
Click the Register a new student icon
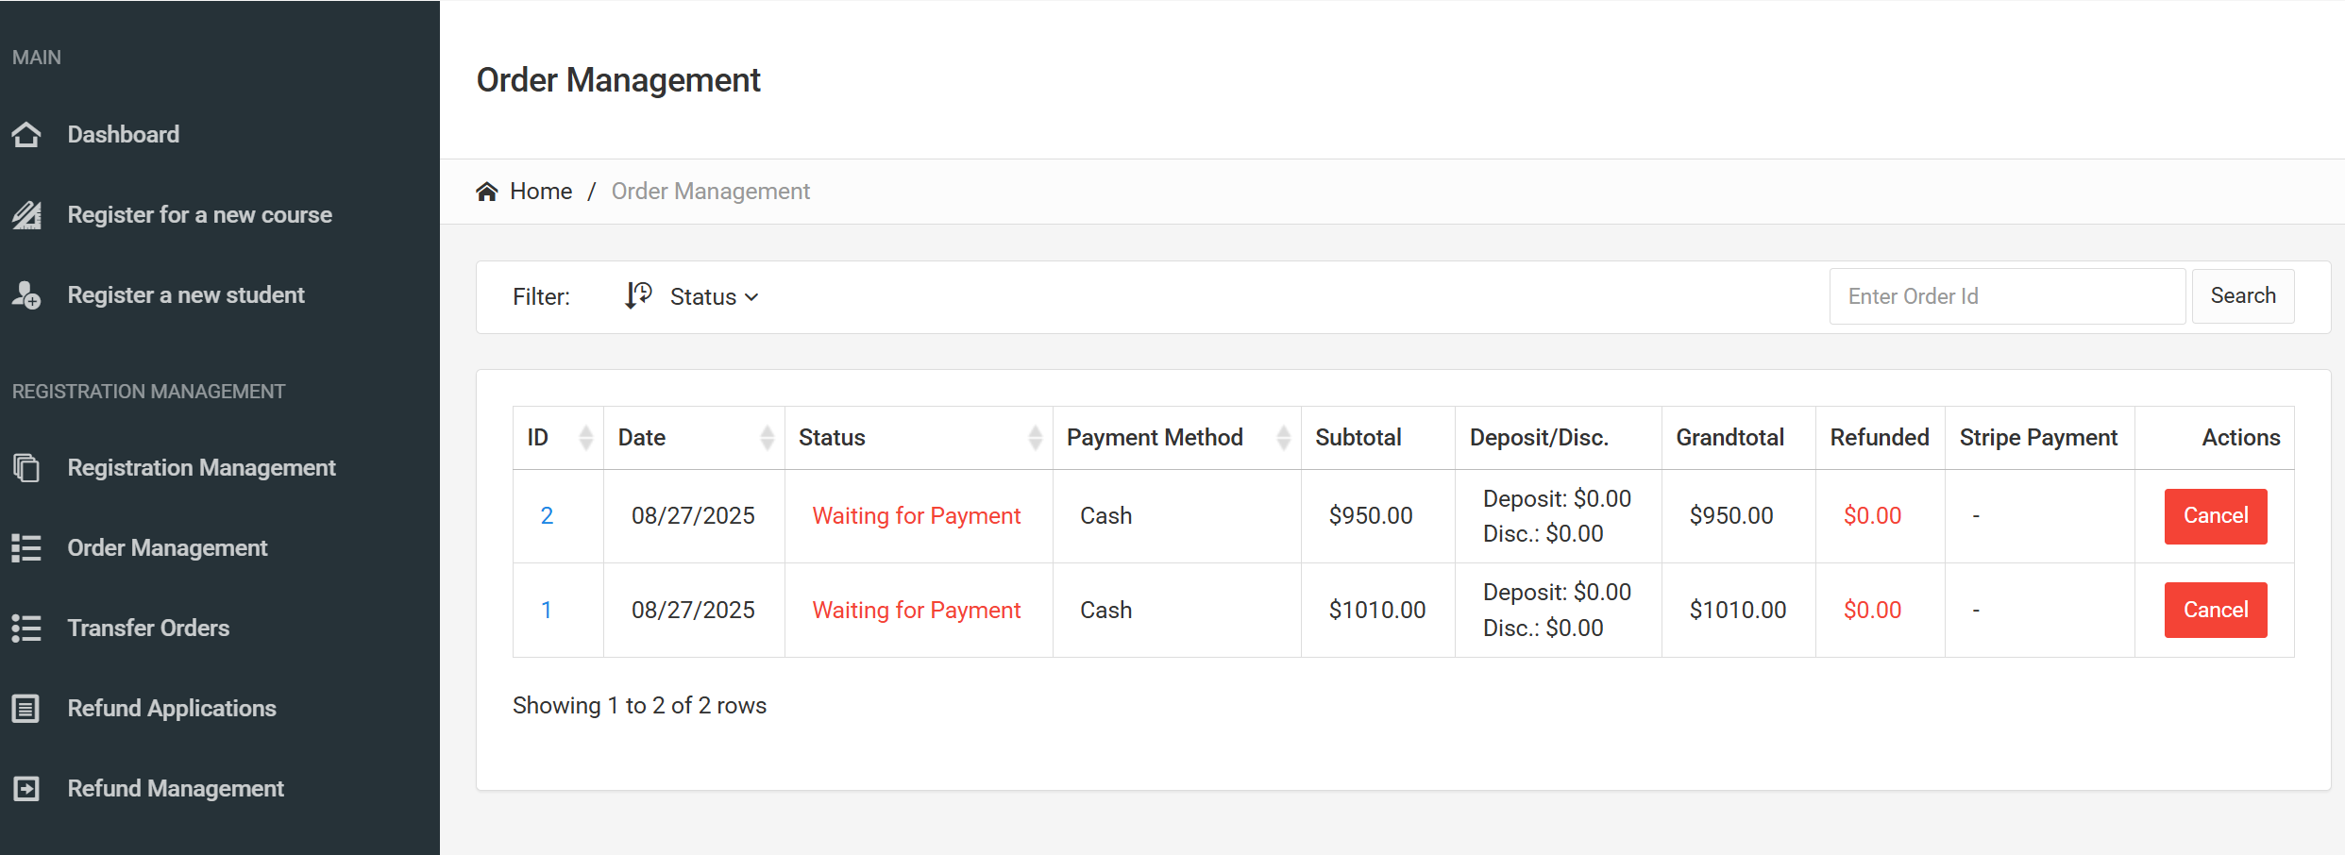[x=26, y=295]
